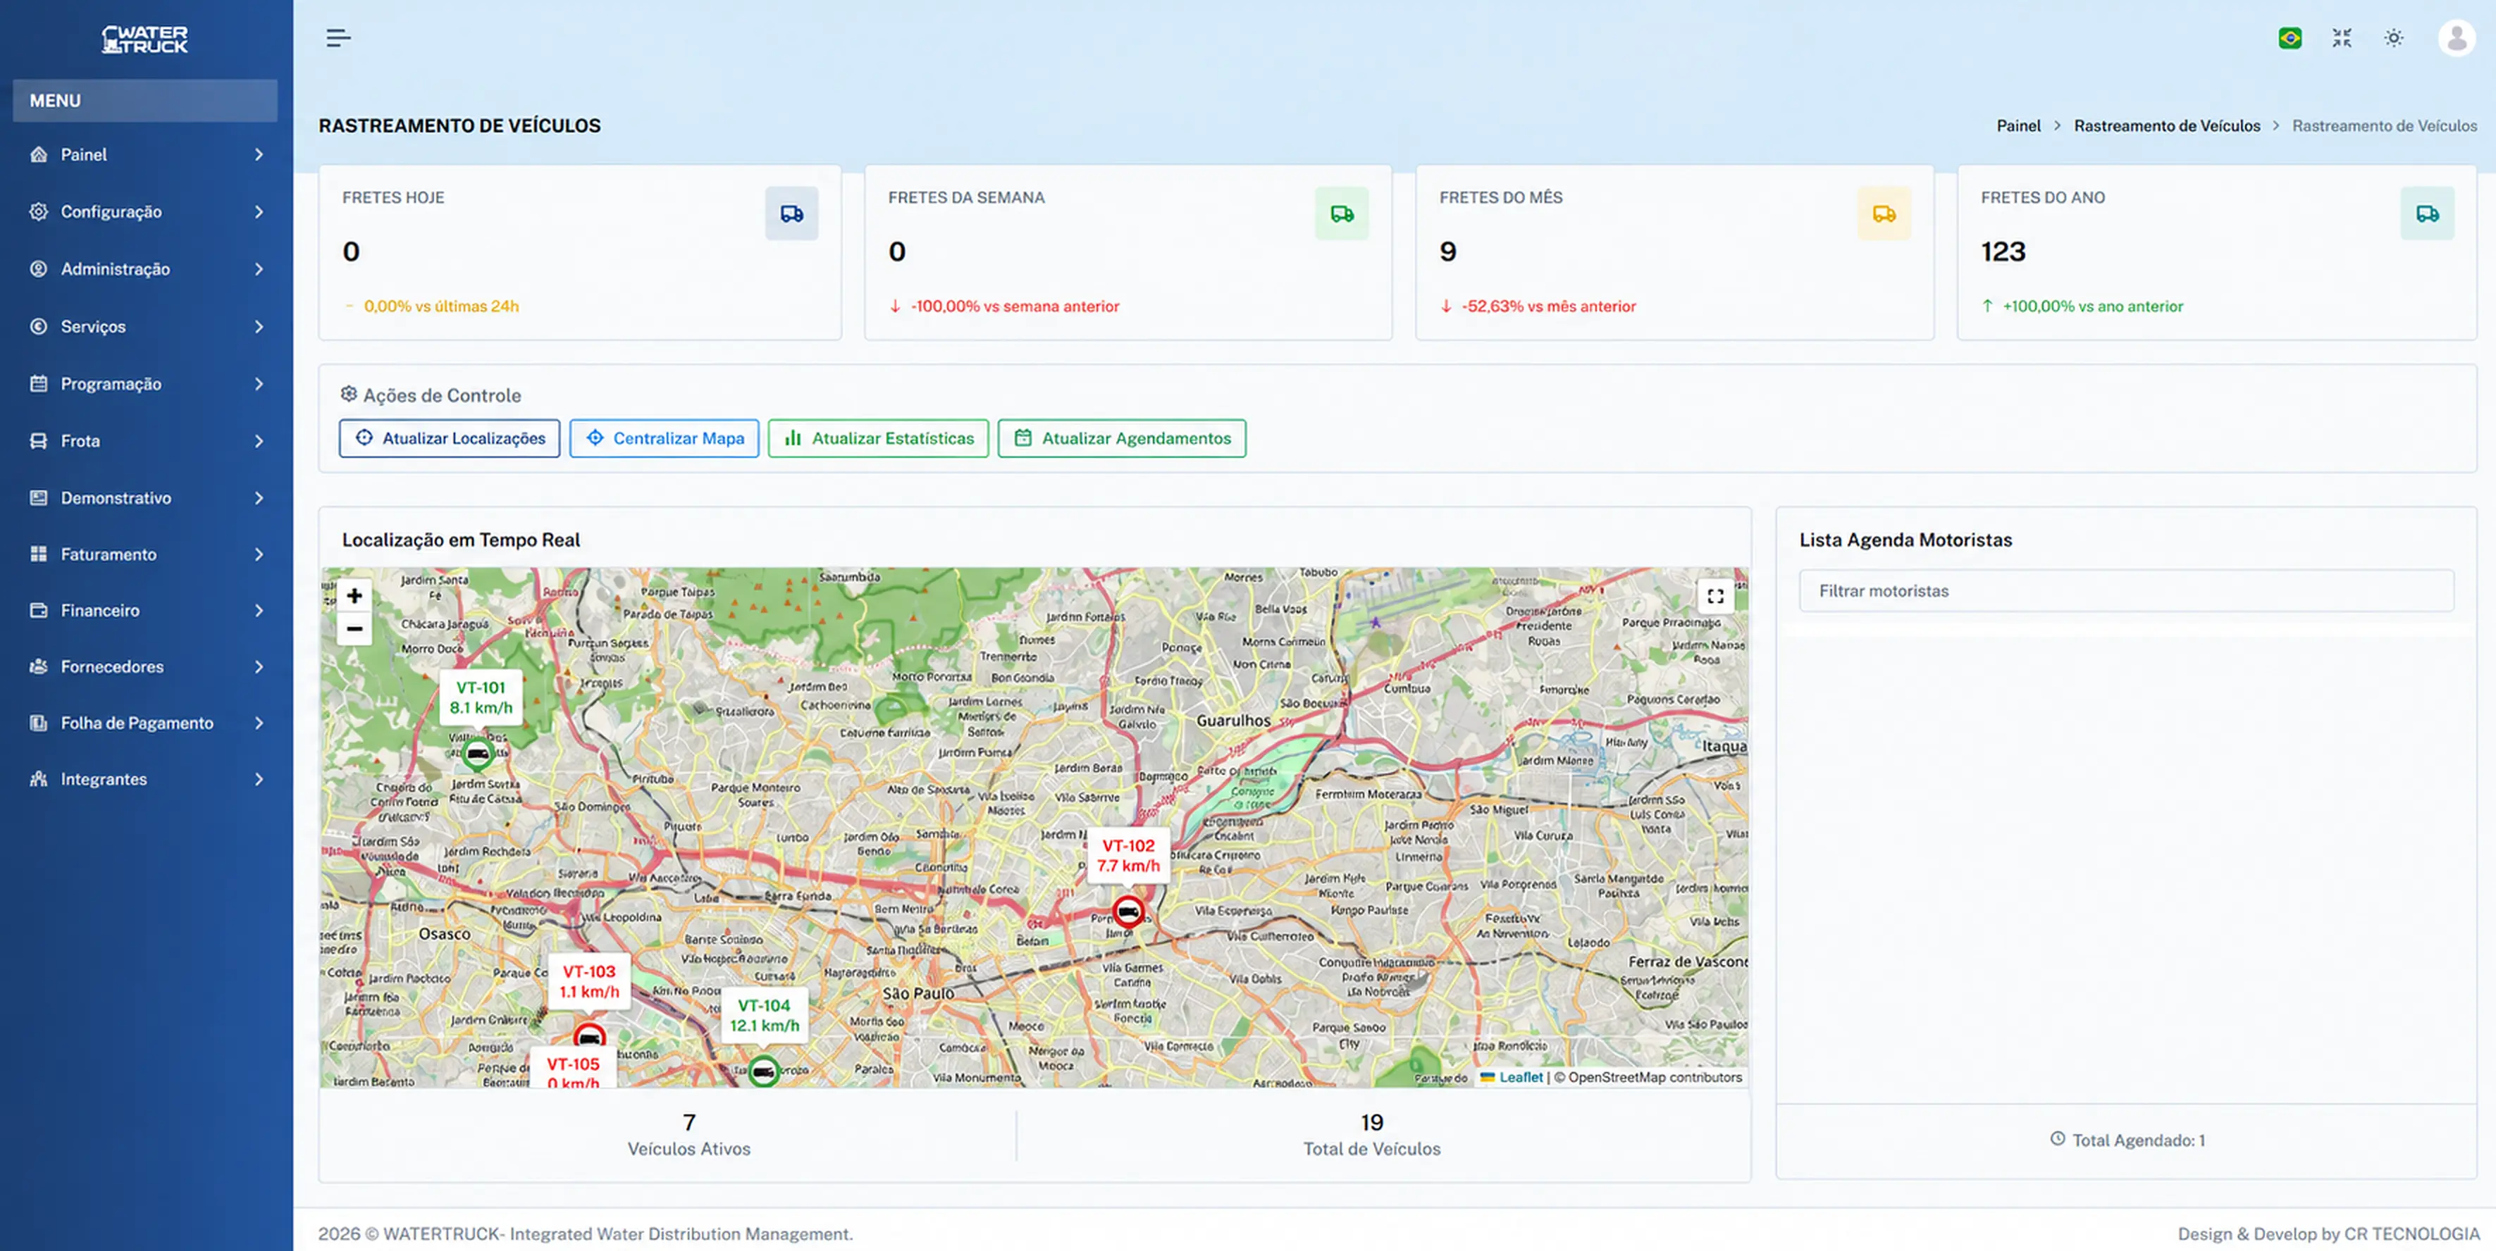The width and height of the screenshot is (2496, 1251).
Task: Expand the Configuração menu chevron
Action: (x=259, y=212)
